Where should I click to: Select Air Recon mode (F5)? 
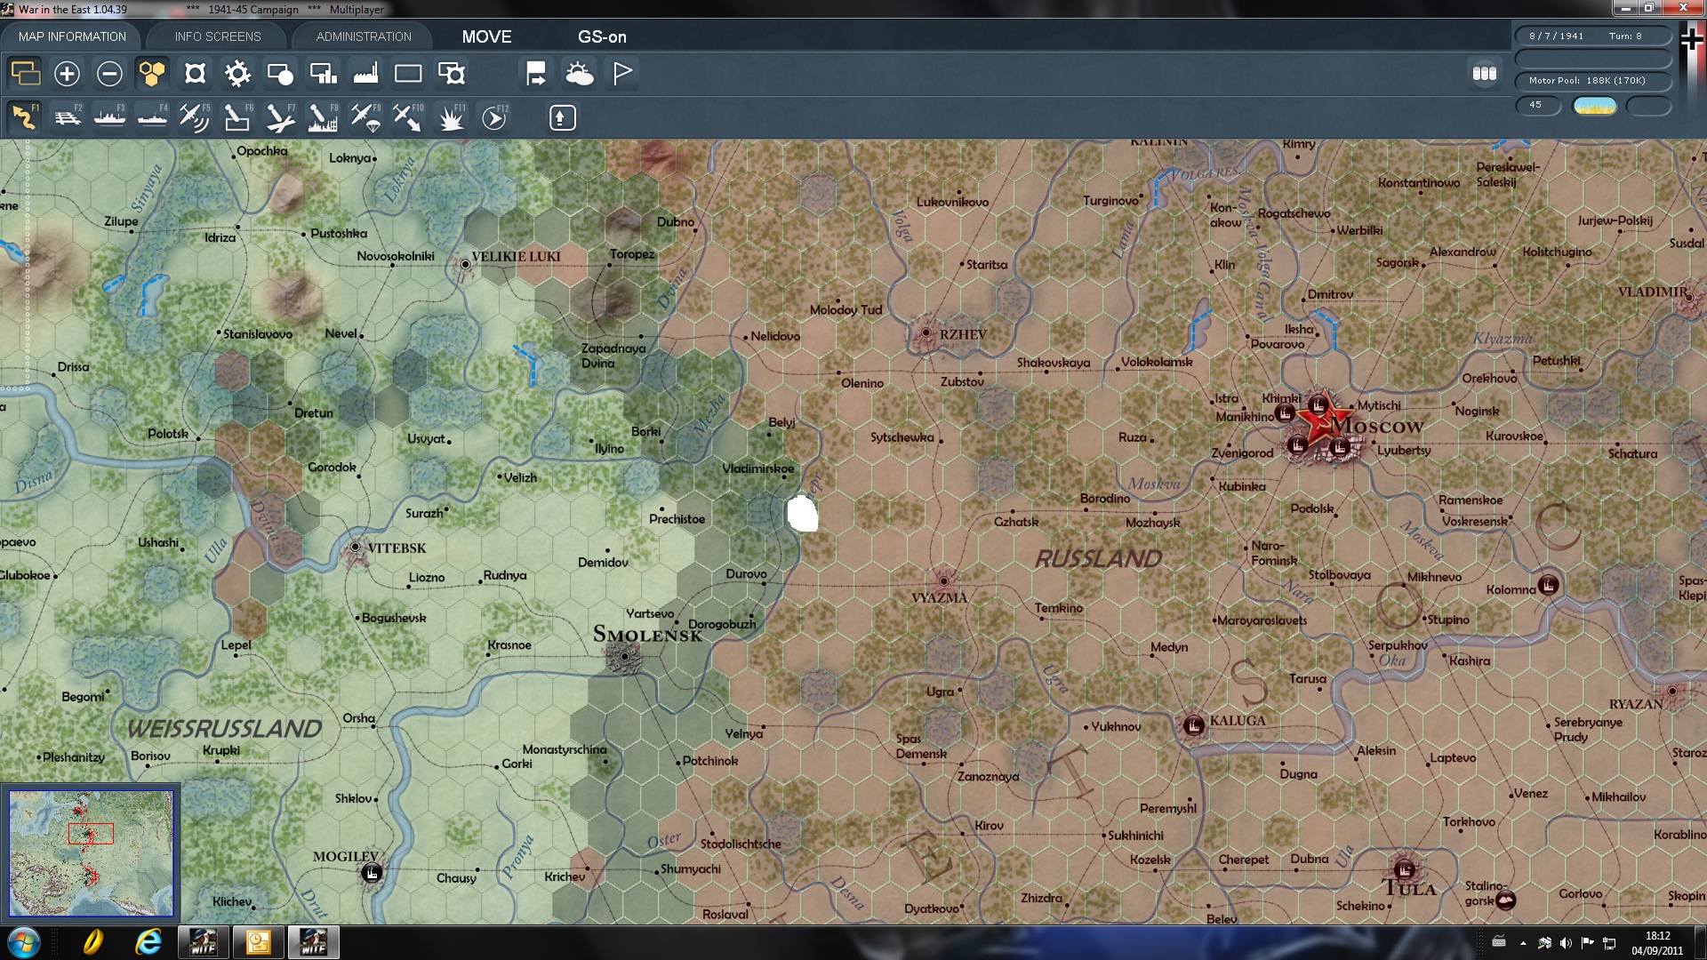click(195, 117)
